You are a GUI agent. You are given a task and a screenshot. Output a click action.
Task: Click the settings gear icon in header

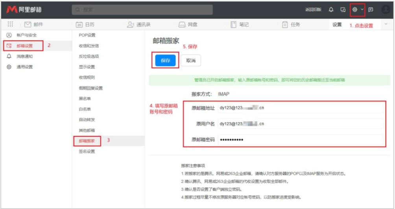354,9
